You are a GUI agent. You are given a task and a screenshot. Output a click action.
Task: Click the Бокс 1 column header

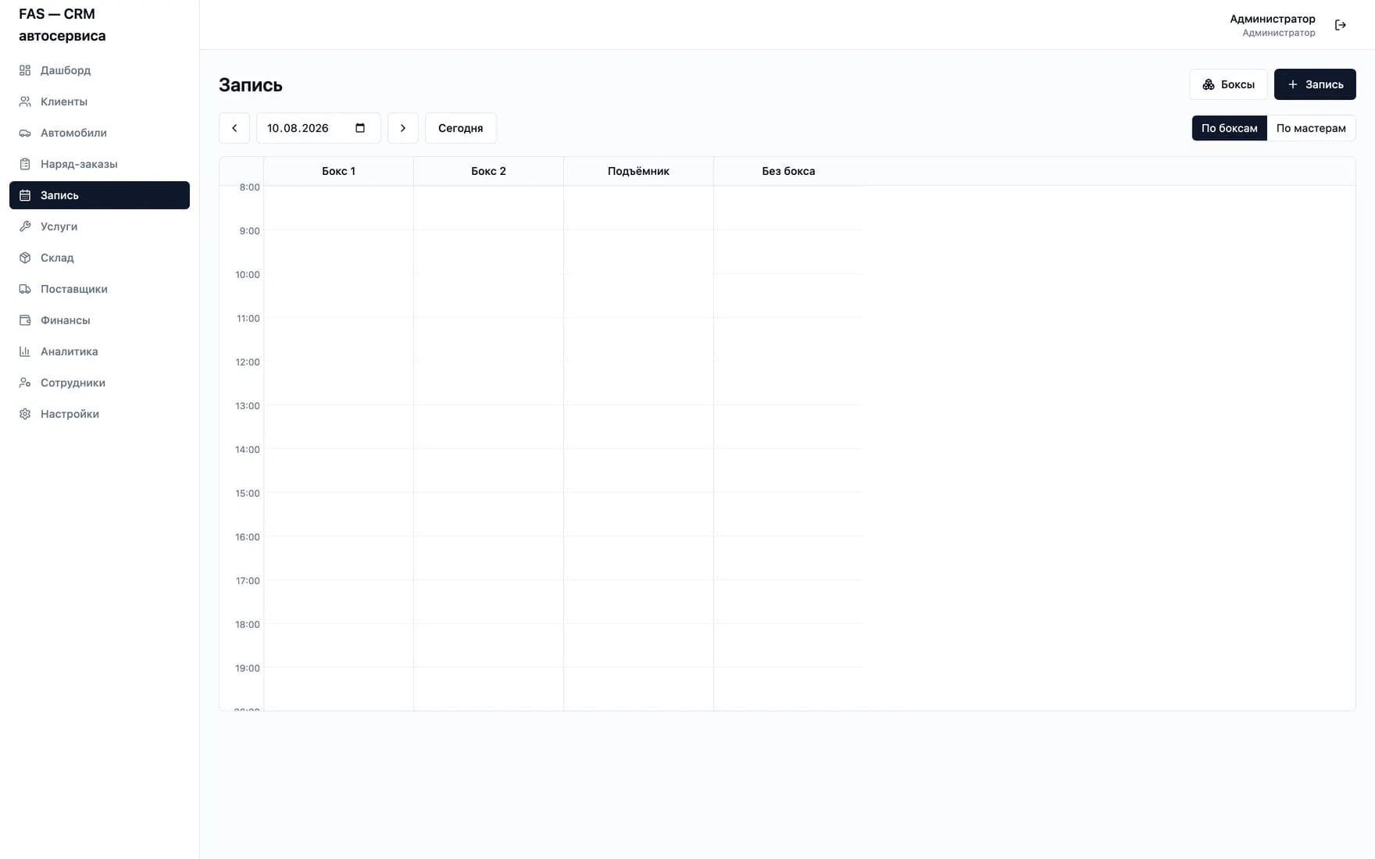(x=338, y=171)
